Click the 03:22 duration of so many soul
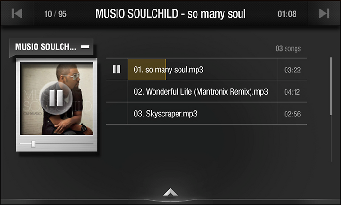Image resolution: width=341 pixels, height=205 pixels. click(x=293, y=70)
